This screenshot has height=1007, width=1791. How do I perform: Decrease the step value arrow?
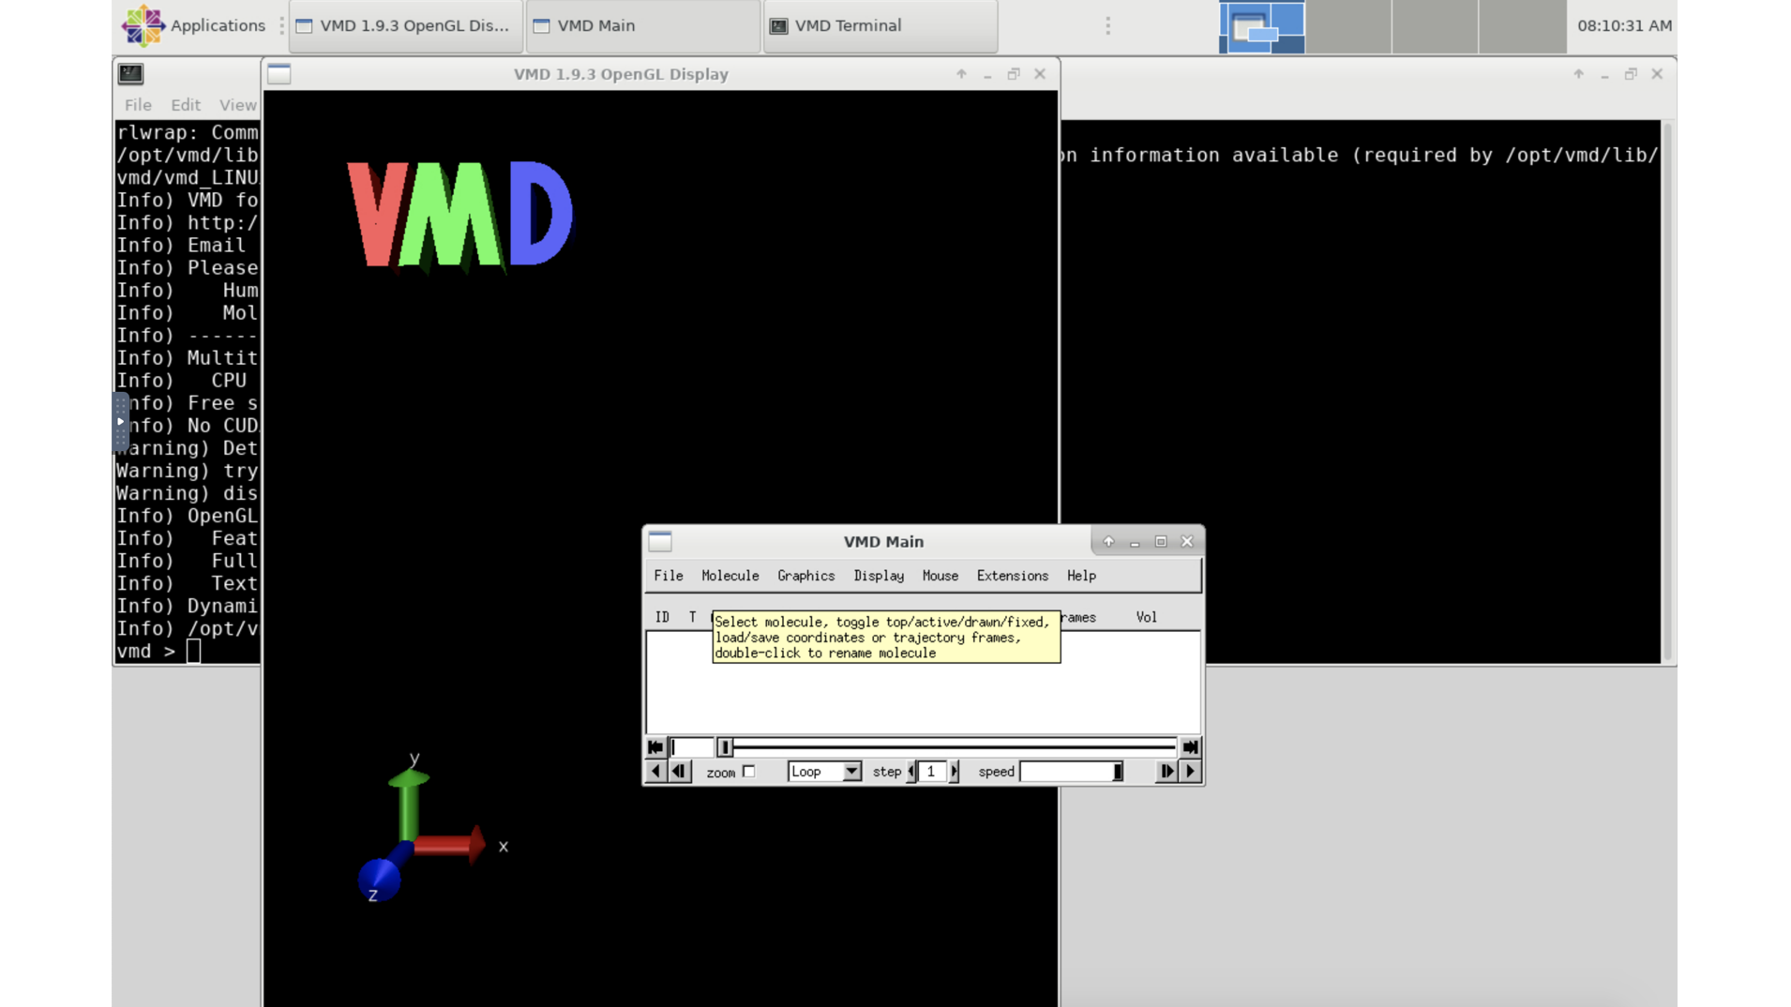coord(911,772)
